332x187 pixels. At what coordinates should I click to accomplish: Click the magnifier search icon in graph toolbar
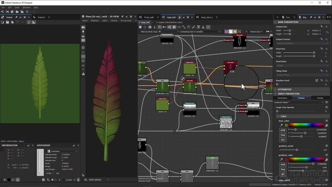(x=160, y=27)
